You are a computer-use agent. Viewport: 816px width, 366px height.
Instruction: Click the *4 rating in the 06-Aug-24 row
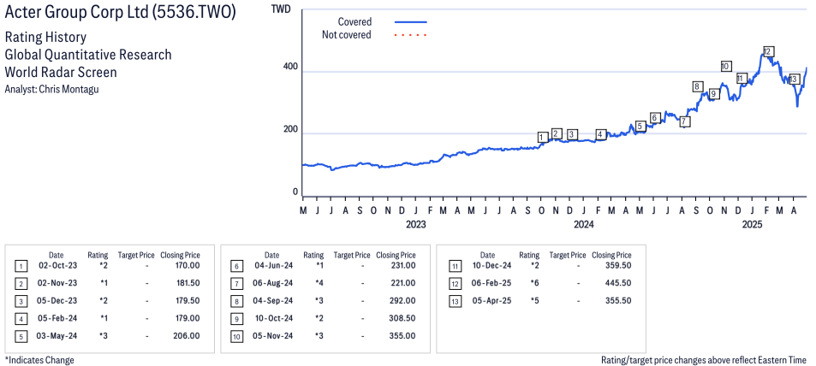(319, 283)
